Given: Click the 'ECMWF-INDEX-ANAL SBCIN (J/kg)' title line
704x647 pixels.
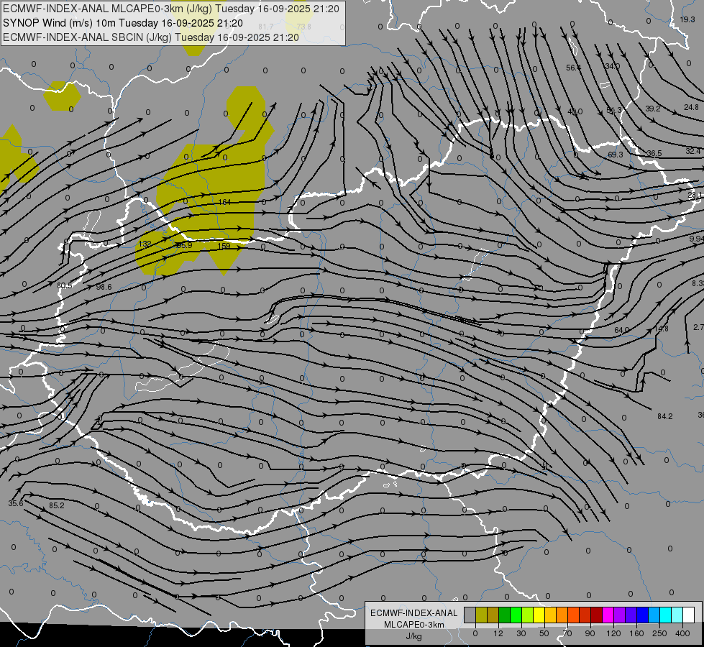Looking at the screenshot, I should 151,37.
